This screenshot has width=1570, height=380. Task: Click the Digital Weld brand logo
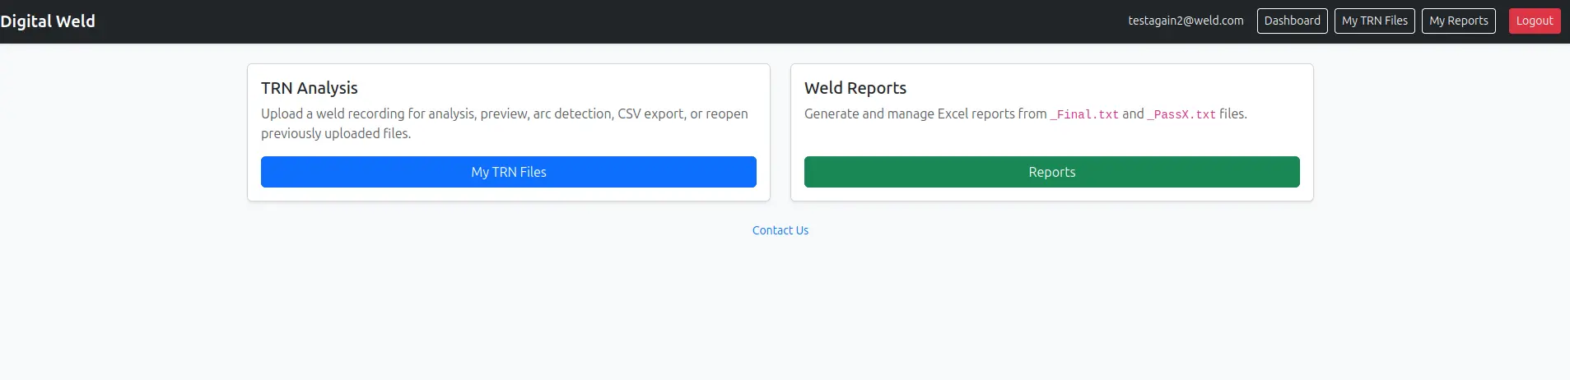click(x=48, y=21)
